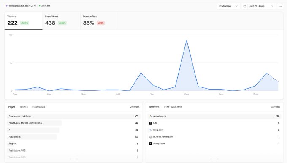The width and height of the screenshot is (287, 163).
Task: Click the green online status dot
Action: tap(40, 6)
